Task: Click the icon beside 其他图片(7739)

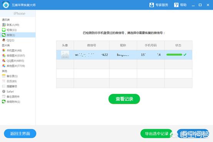Action: click(x=4, y=66)
